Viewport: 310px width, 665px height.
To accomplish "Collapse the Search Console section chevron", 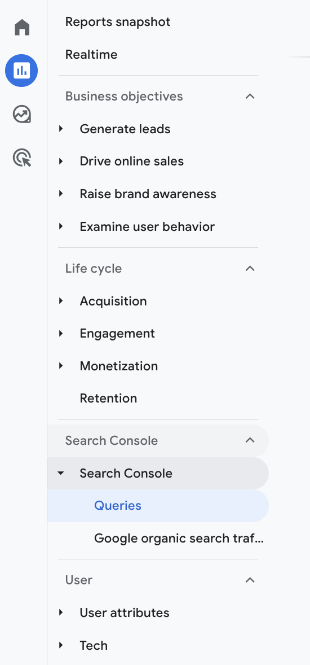I will click(x=250, y=440).
